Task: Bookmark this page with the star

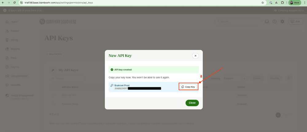Action: [x=262, y=3]
